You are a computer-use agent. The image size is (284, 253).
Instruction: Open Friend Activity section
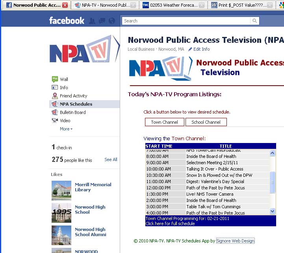point(74,96)
